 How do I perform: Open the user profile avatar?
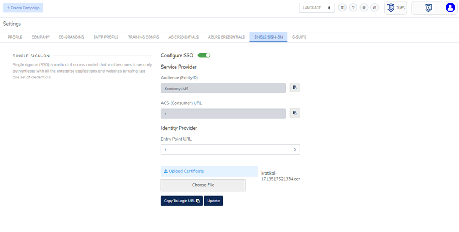tap(450, 8)
